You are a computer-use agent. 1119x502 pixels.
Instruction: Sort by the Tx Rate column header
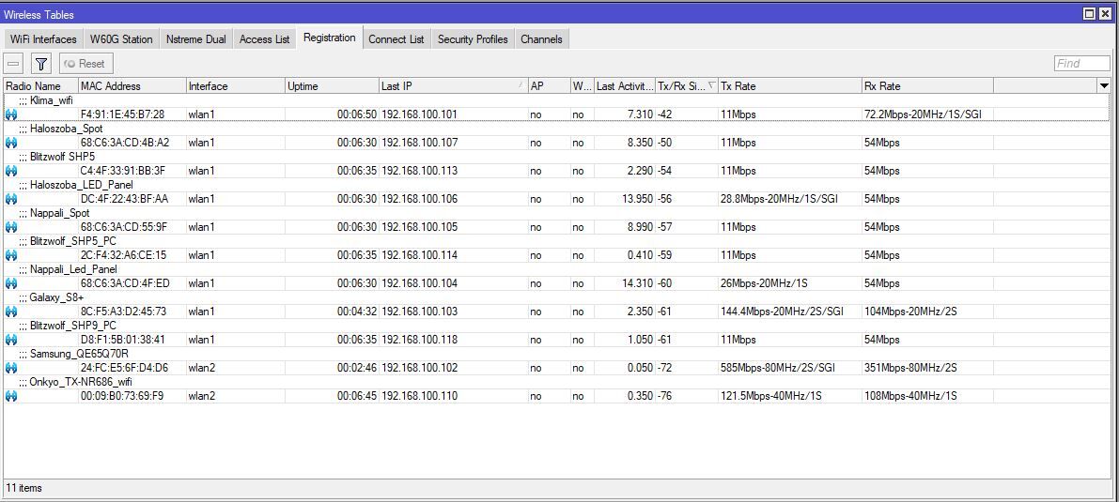tap(790, 86)
